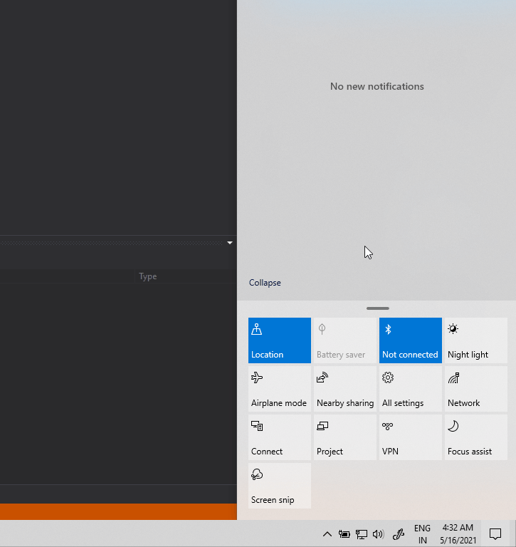The width and height of the screenshot is (516, 547).
Task: Enable Night light quick action
Action: [475, 340]
